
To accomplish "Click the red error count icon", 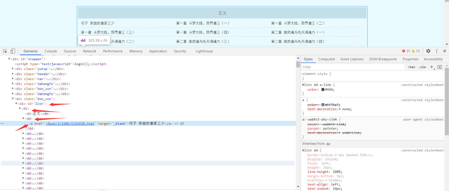I will tap(404, 51).
